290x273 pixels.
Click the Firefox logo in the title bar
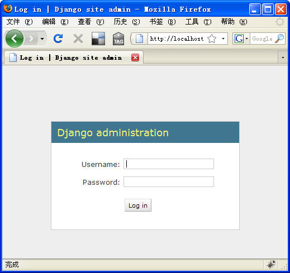[x=8, y=9]
